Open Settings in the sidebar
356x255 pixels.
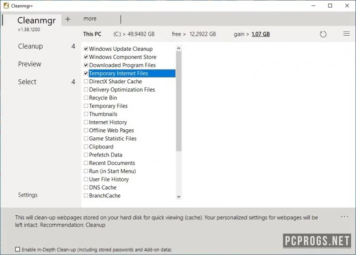pyautogui.click(x=28, y=195)
